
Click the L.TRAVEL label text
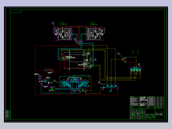click(63, 24)
